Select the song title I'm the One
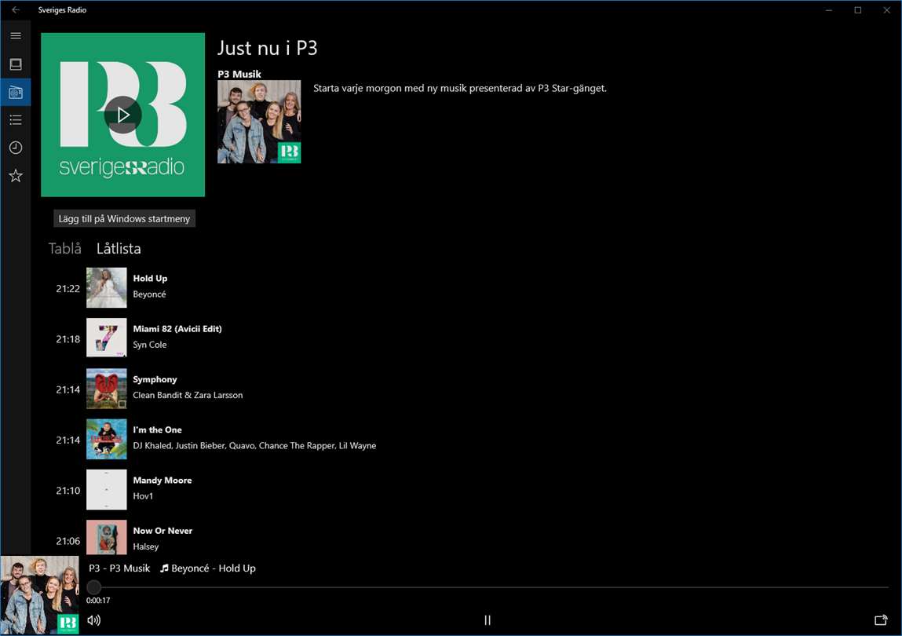 [157, 430]
